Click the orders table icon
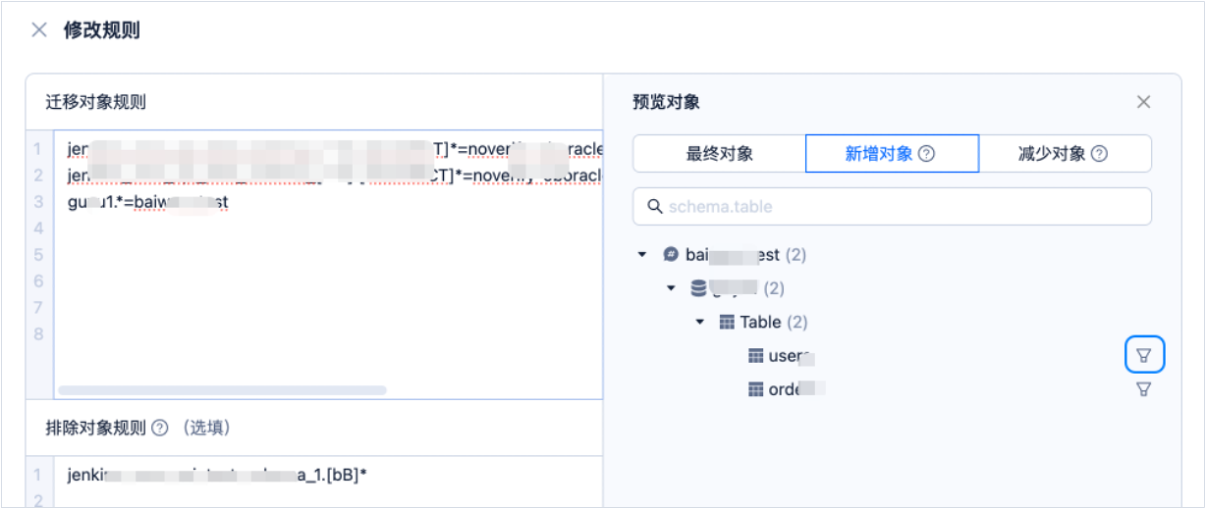The width and height of the screenshot is (1206, 508). tap(756, 389)
